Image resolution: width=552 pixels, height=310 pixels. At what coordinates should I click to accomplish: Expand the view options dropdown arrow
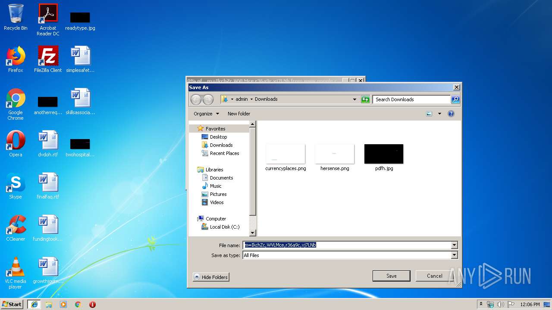[x=439, y=114]
